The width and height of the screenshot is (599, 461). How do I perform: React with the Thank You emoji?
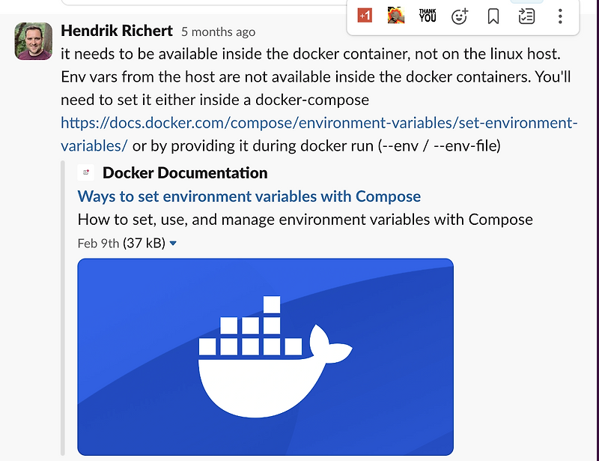click(x=426, y=15)
